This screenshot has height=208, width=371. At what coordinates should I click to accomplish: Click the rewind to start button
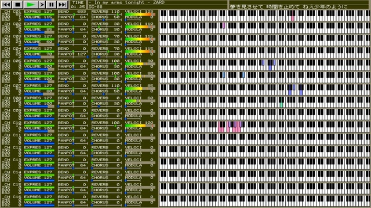(x=6, y=5)
